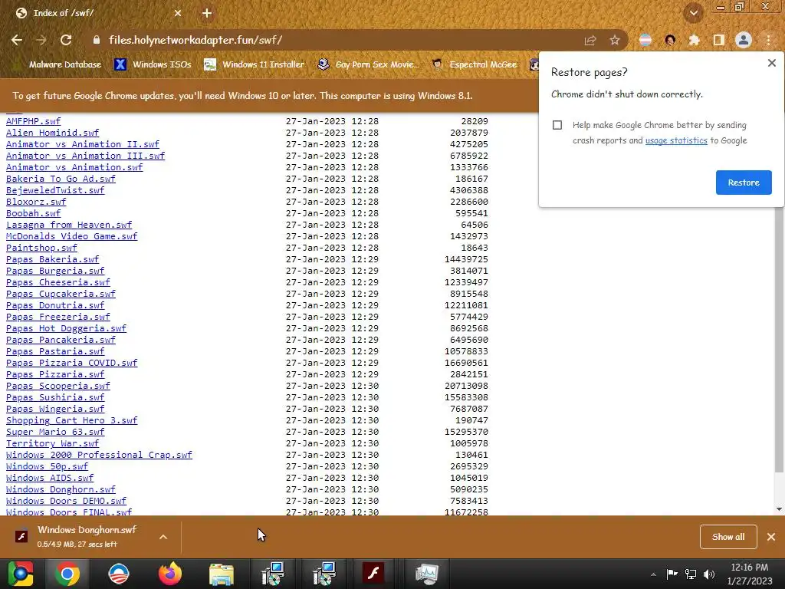Bookmark this page with the star icon
Viewport: 785px width, 589px height.
615,40
